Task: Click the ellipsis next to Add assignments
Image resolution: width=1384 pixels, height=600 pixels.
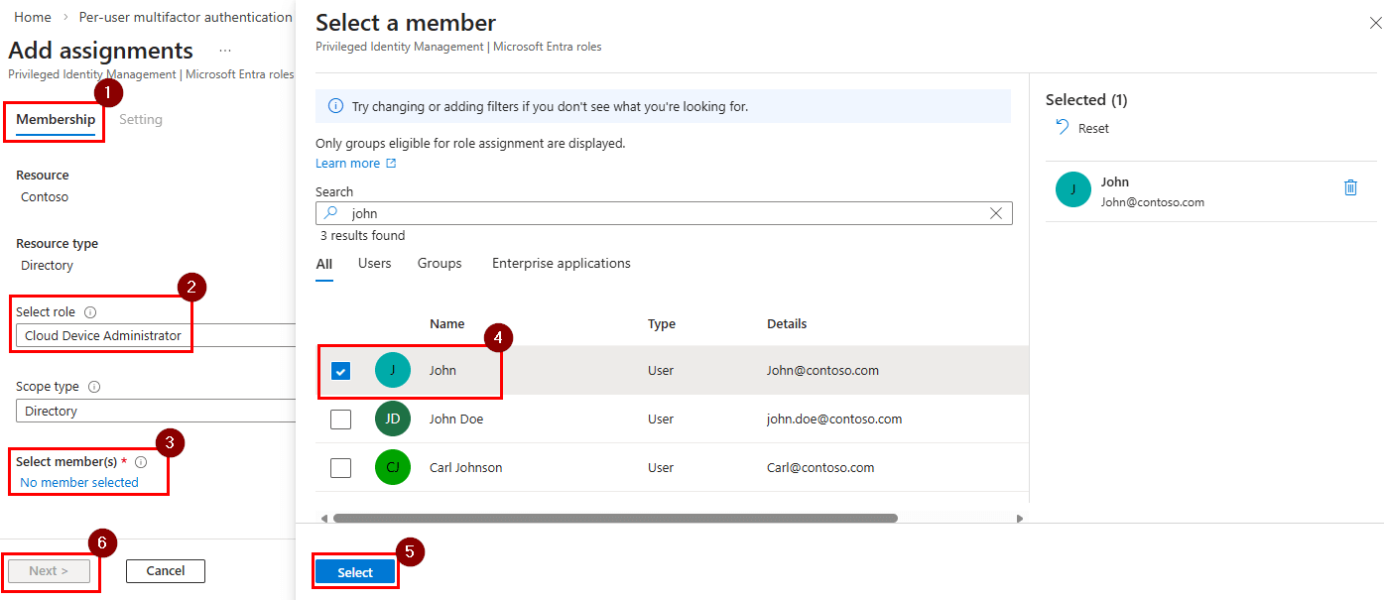Action: [224, 50]
